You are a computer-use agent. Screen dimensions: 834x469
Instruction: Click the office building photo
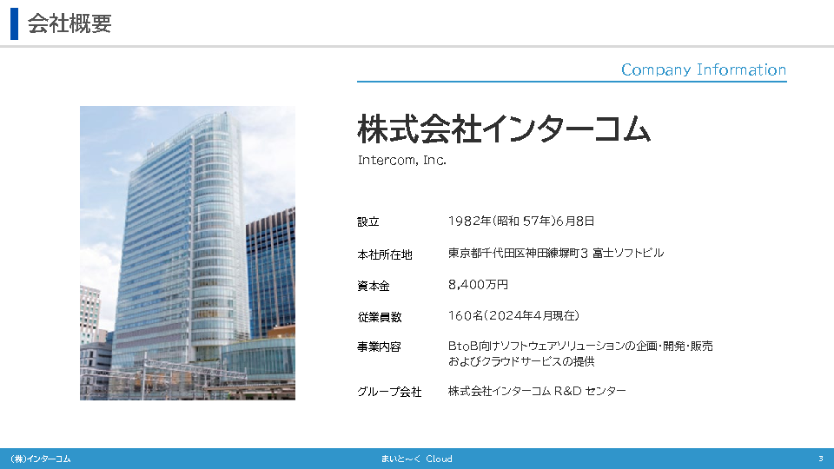[x=188, y=253]
